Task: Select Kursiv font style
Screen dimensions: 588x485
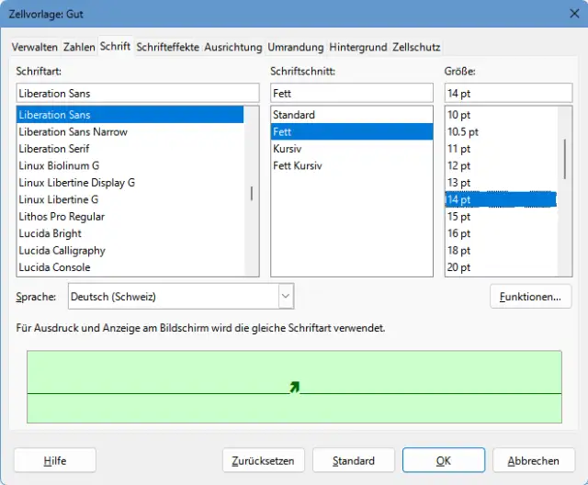Action: [x=288, y=149]
